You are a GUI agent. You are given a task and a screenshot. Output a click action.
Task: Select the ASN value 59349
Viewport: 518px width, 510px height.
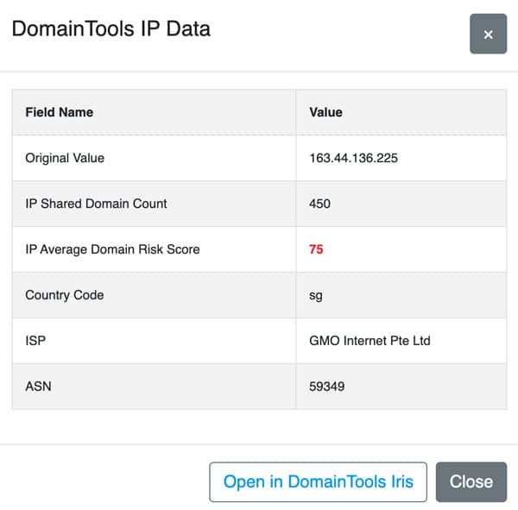coord(326,386)
